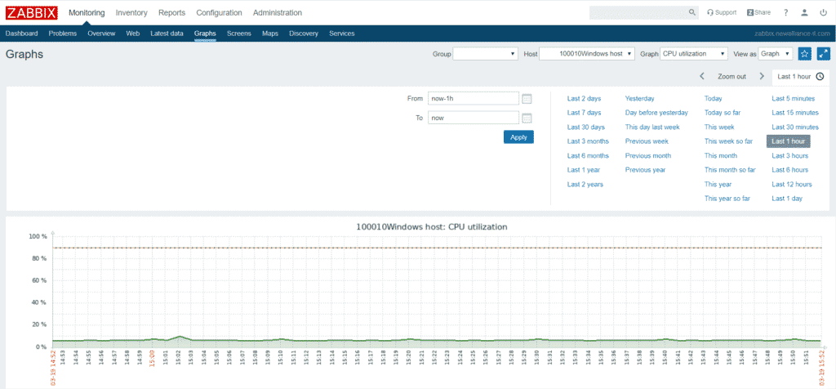Screen dimensions: 836x389
Task: Open the Support headset link
Action: coord(722,12)
